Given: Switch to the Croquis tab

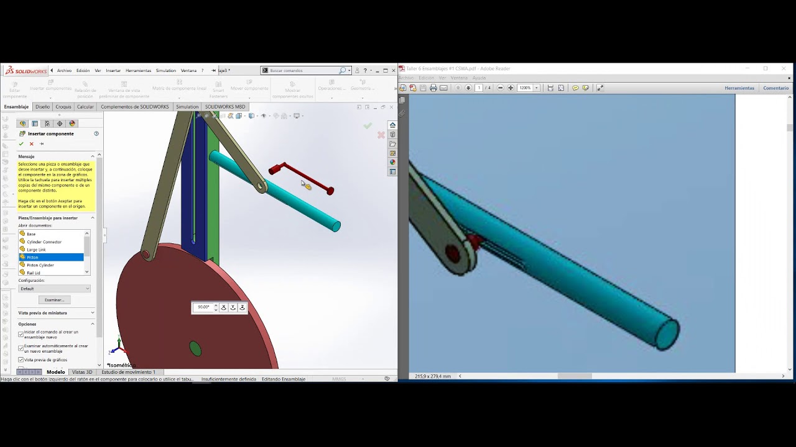Looking at the screenshot, I should tap(63, 107).
